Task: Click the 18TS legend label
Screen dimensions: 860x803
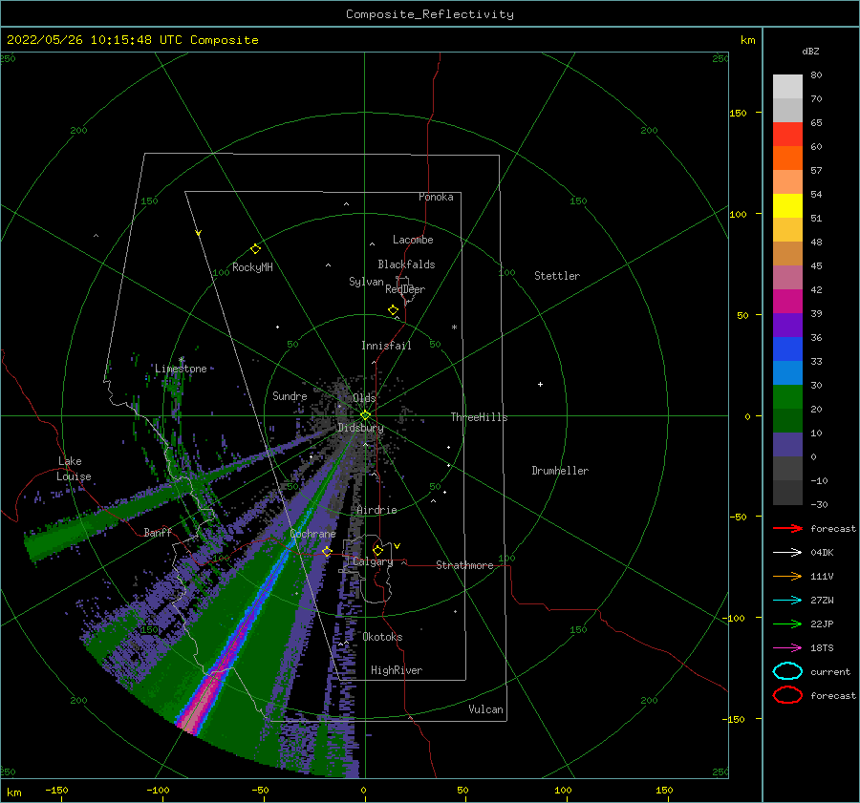Action: (x=822, y=648)
